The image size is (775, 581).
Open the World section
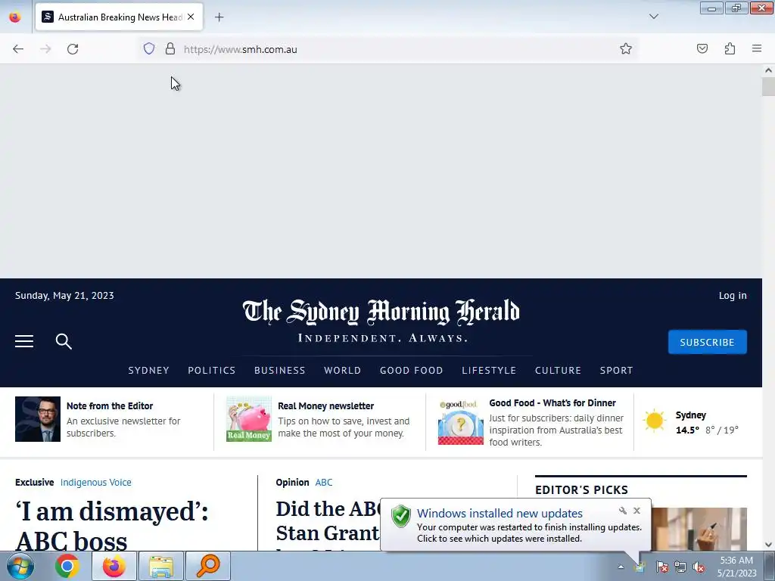[x=343, y=370]
